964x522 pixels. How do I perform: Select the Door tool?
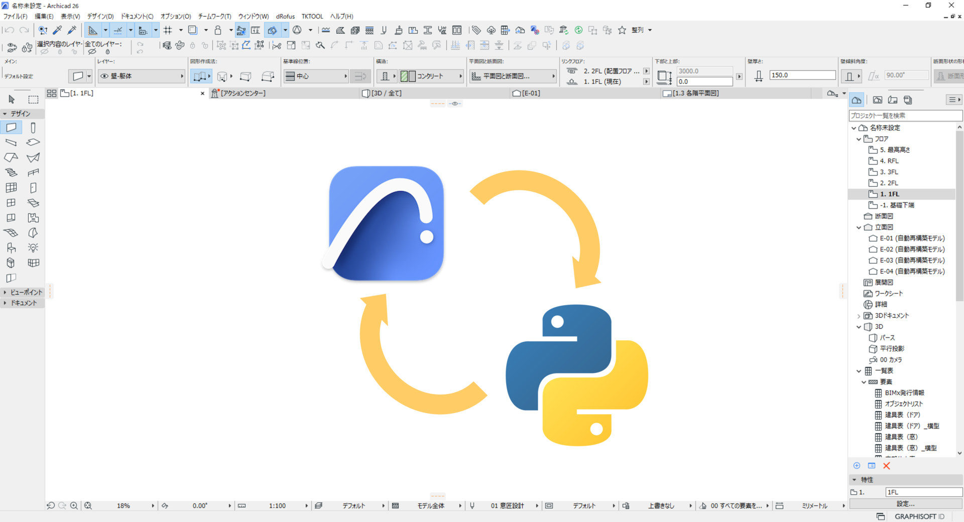33,187
